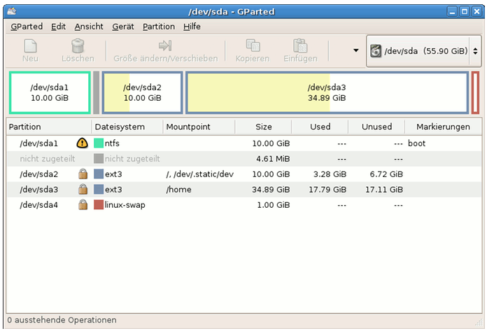Click the '0 ausstehende Operationen' status text
The image size is (487, 331).
coord(62,320)
